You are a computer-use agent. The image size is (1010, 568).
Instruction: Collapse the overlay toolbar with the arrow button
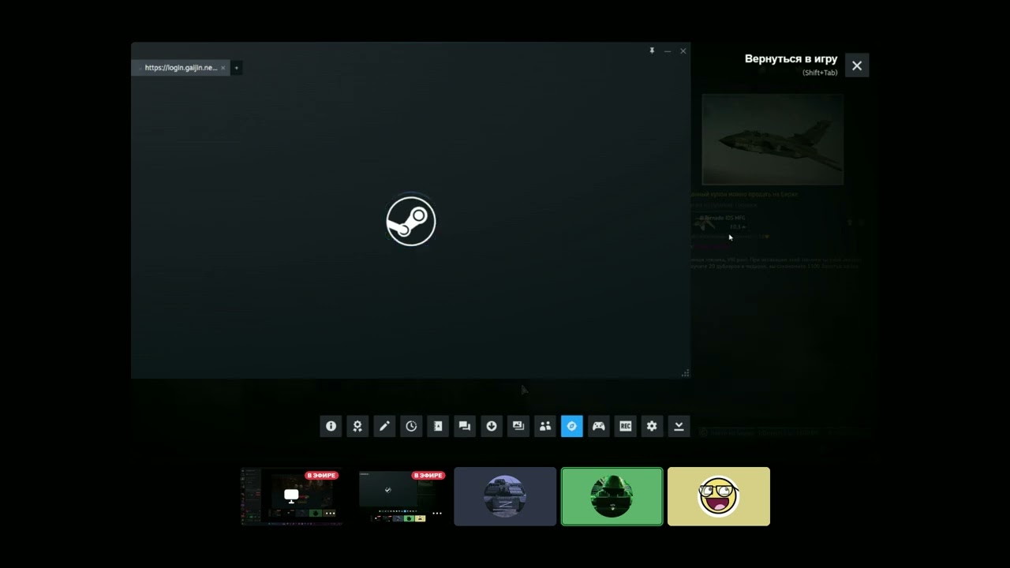click(x=679, y=426)
